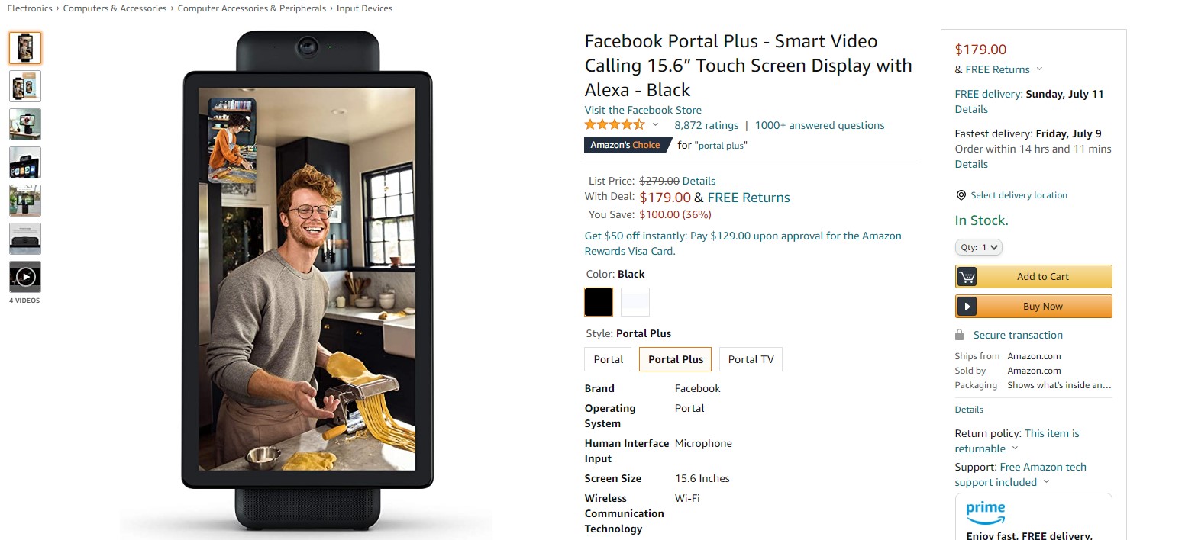Open Computers & Accessories breadcrumb
Viewport: 1198px width, 540px height.
[x=115, y=8]
